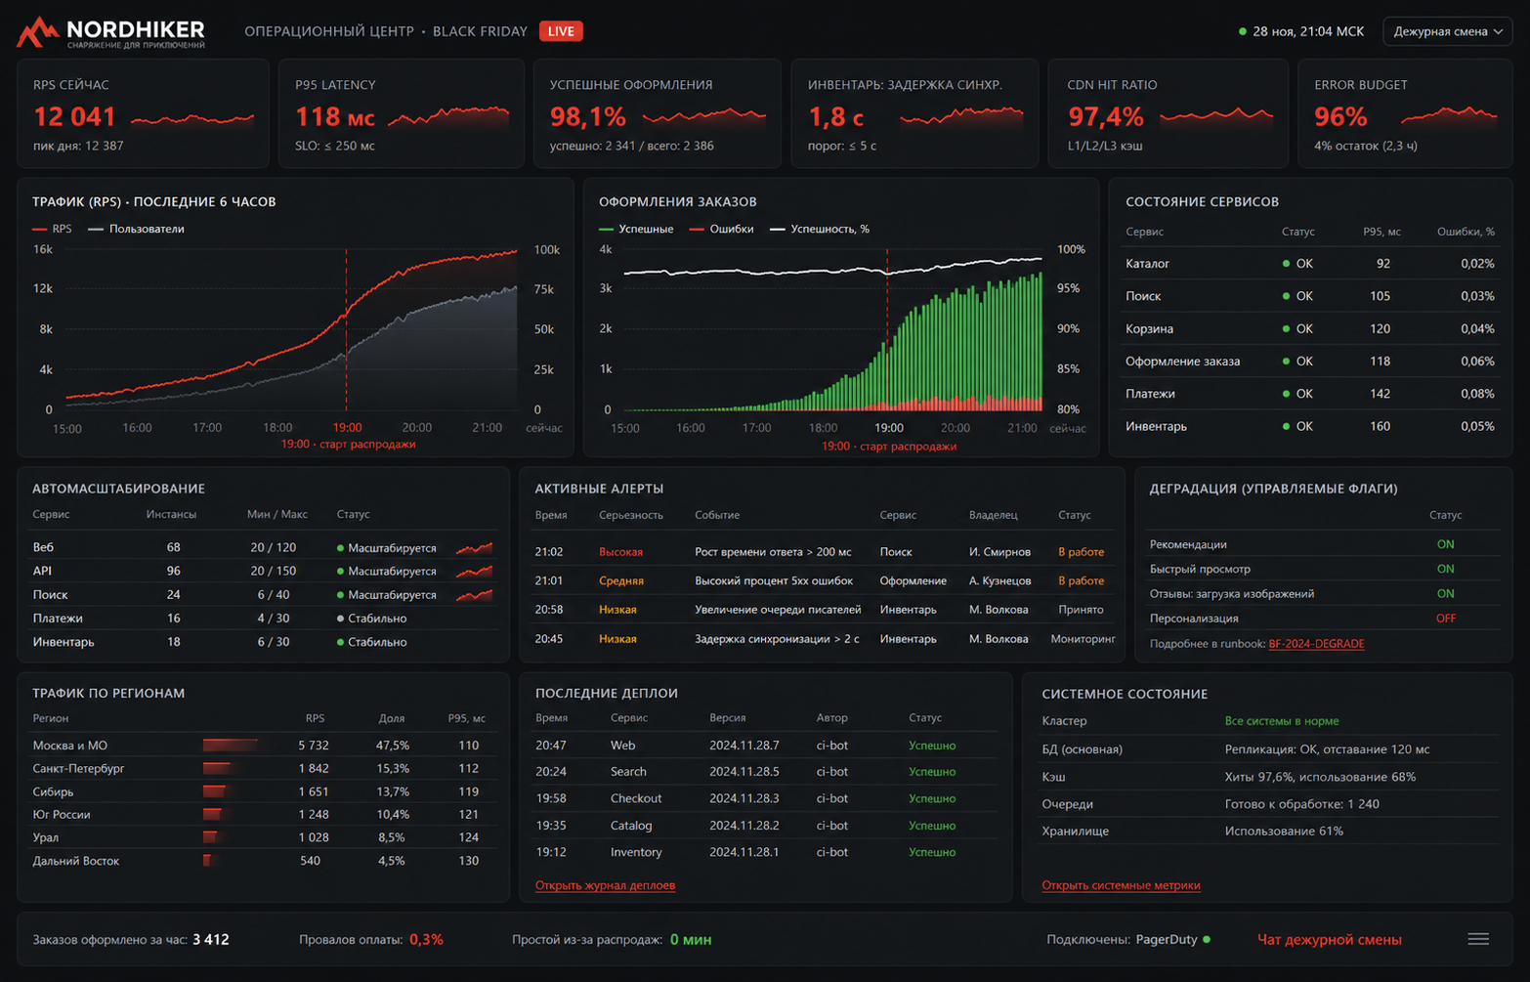Click the red LIVE badge
1530x982 pixels.
(561, 31)
